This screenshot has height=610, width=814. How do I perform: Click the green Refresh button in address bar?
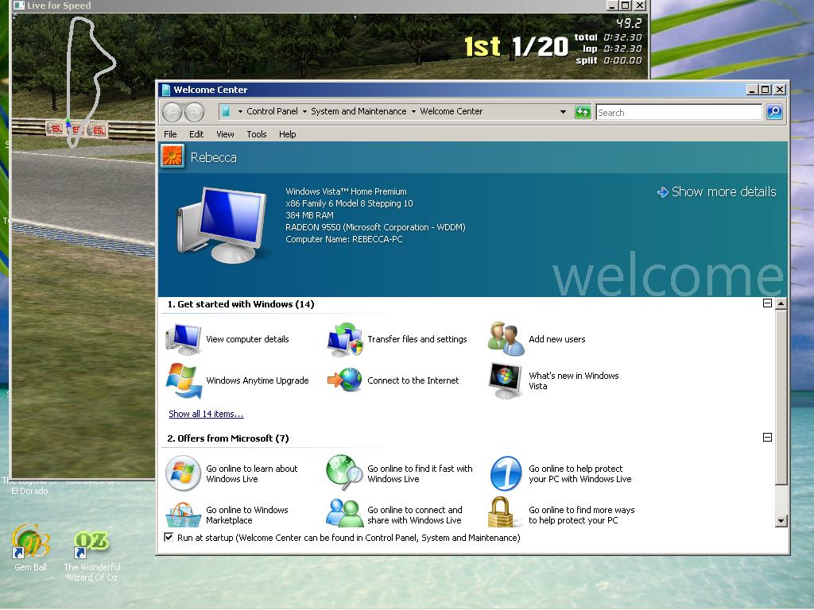pyautogui.click(x=583, y=112)
